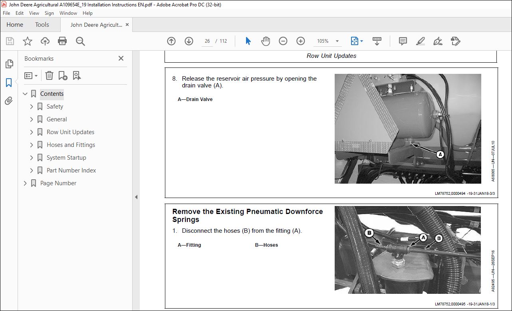Click the star bookmark favorite icon

(x=28, y=41)
